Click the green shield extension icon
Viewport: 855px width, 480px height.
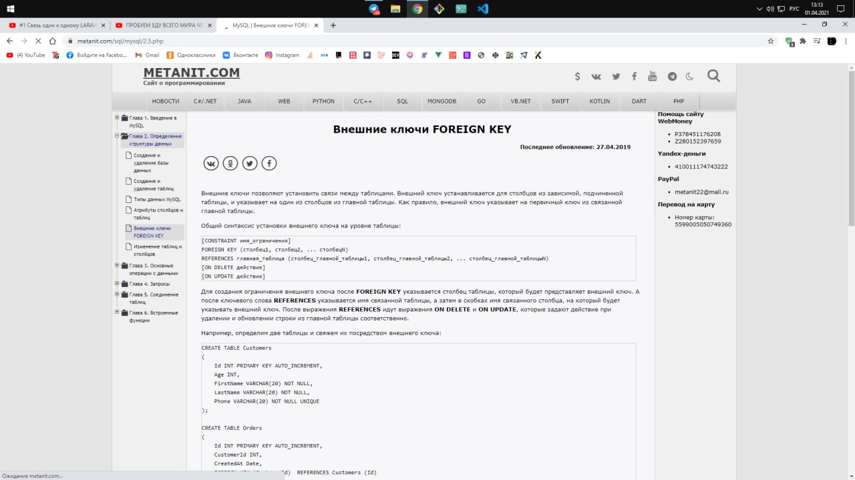790,41
